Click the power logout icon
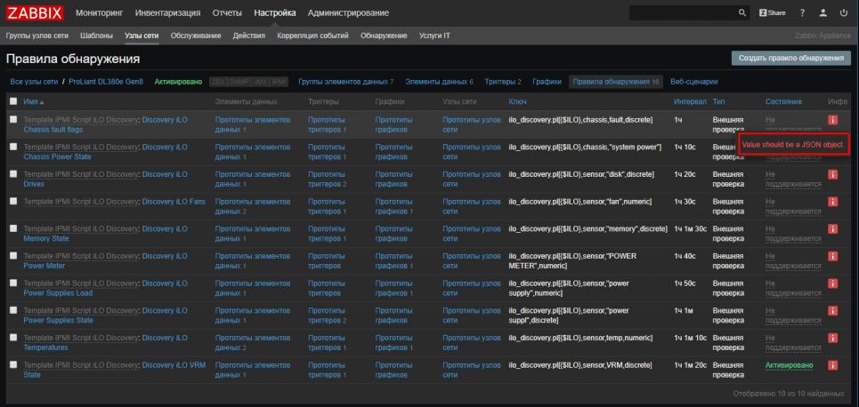This screenshot has height=407, width=859. pyautogui.click(x=844, y=12)
